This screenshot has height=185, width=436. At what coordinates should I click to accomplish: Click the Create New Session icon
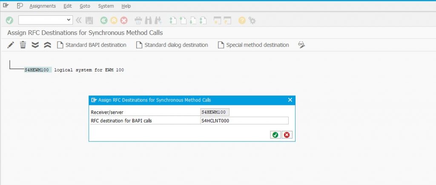coord(217,20)
